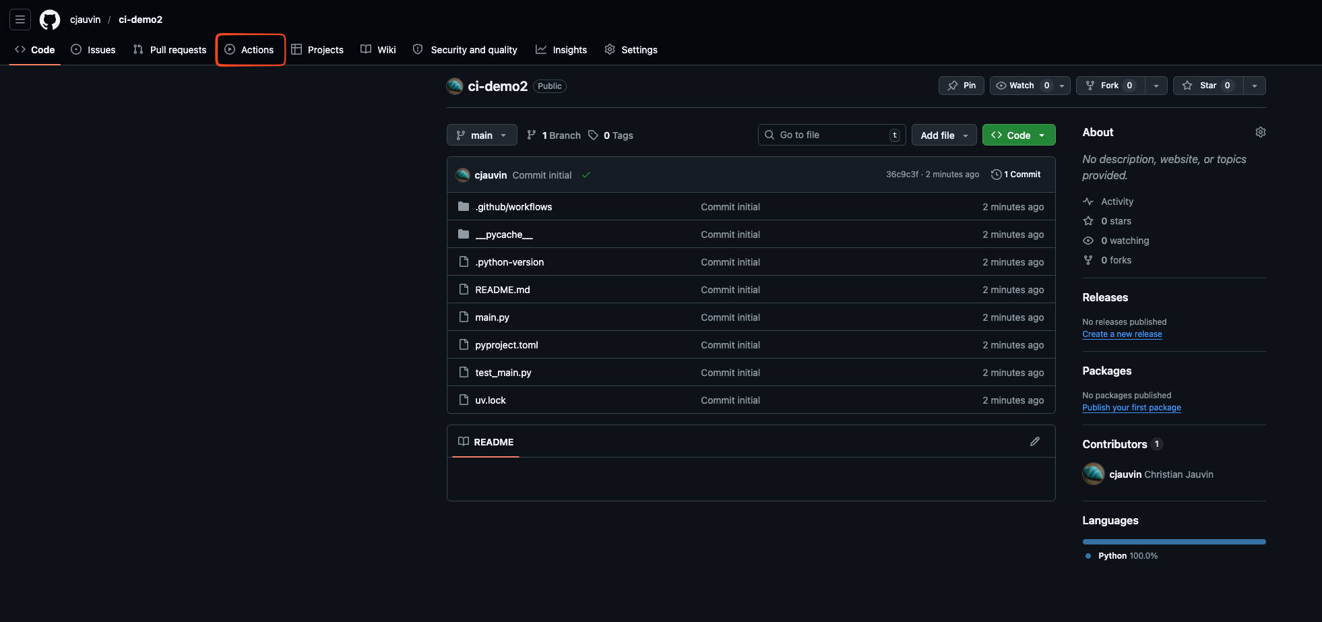
Task: Expand the green Code dropdown
Action: [x=1018, y=135]
